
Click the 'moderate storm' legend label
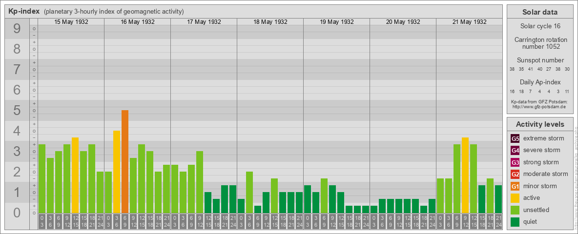(546, 174)
